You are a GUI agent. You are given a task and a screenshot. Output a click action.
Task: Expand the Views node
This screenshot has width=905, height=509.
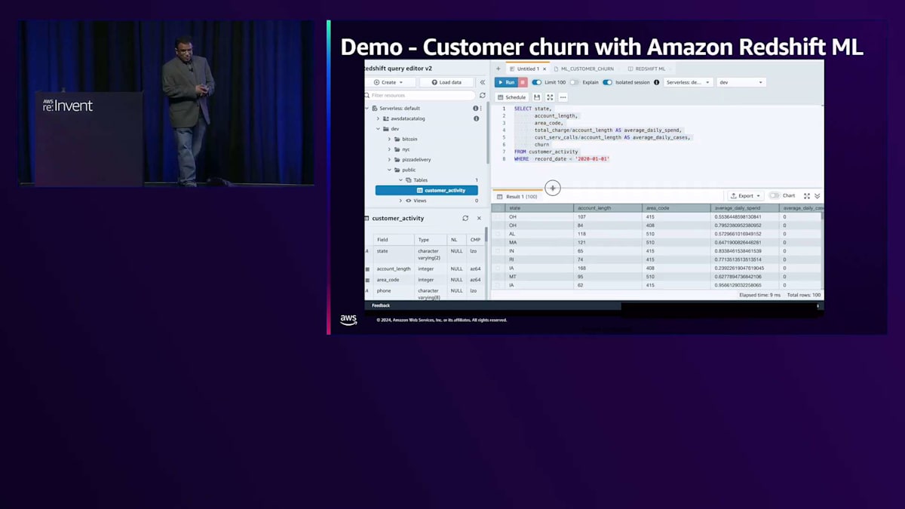(400, 201)
